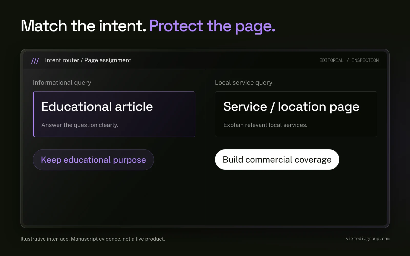Viewport: 410px width, 256px height.
Task: Click the text 'Answer the question clearly.'
Action: (x=80, y=125)
